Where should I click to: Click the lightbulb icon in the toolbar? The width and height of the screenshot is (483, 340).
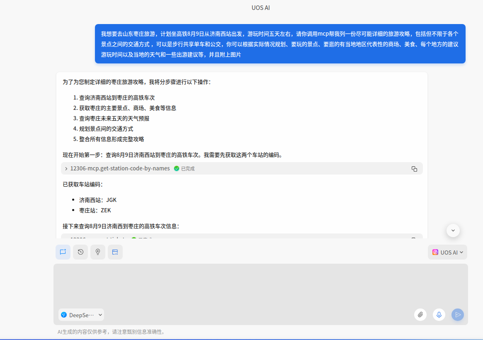98,252
